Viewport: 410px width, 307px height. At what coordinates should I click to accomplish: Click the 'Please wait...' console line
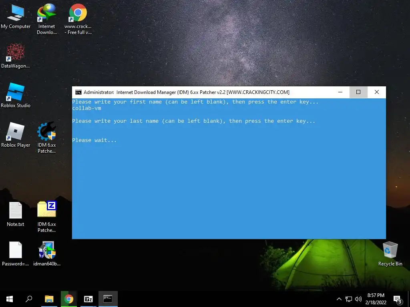94,140
